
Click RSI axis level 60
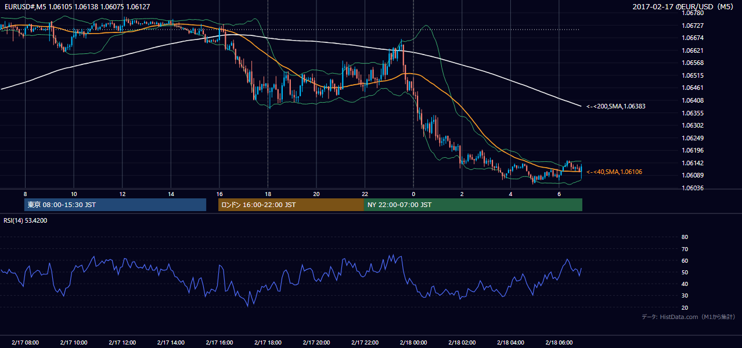pos(685,260)
